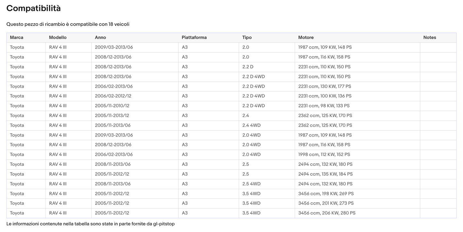This screenshot has width=463, height=232.
Task: Click the 3456 ccm, 198 KW, 269 PS cell
Action: click(326, 193)
